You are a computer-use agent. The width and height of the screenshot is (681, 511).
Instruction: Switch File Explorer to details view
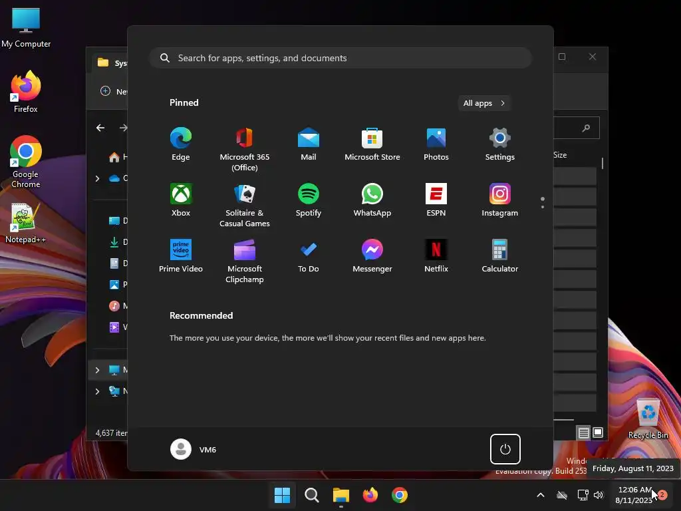click(583, 432)
